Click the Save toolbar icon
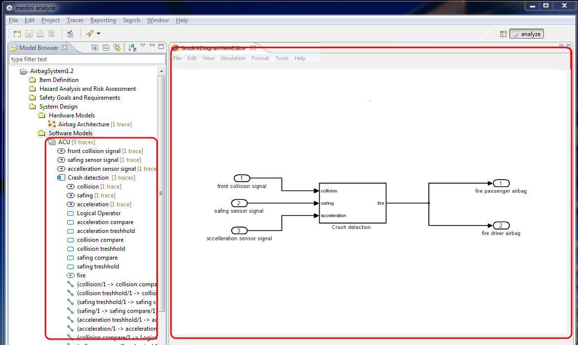578x345 pixels. [x=29, y=34]
